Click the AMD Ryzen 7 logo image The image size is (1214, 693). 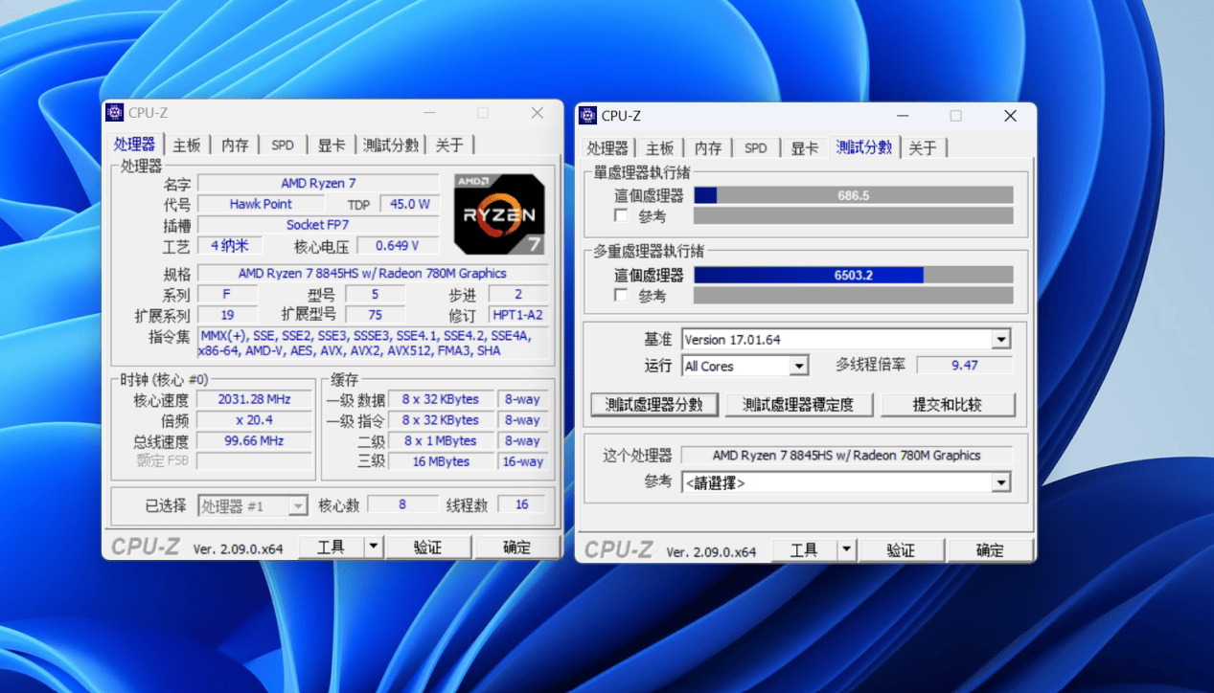coord(498,212)
